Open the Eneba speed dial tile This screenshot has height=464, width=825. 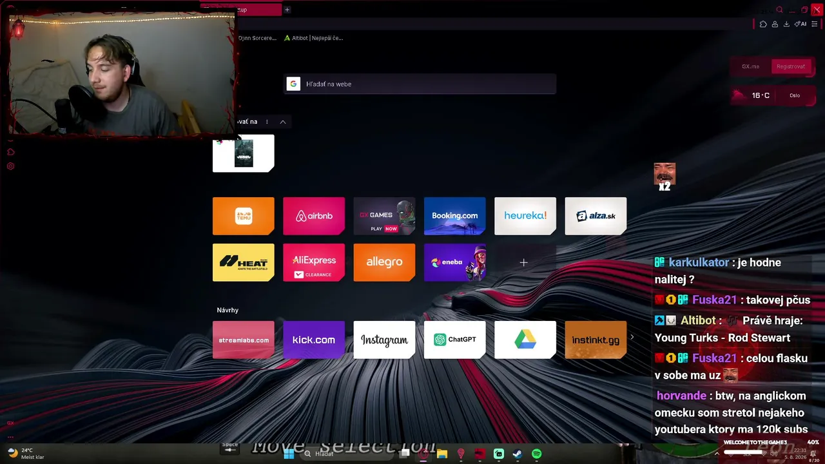pos(455,262)
